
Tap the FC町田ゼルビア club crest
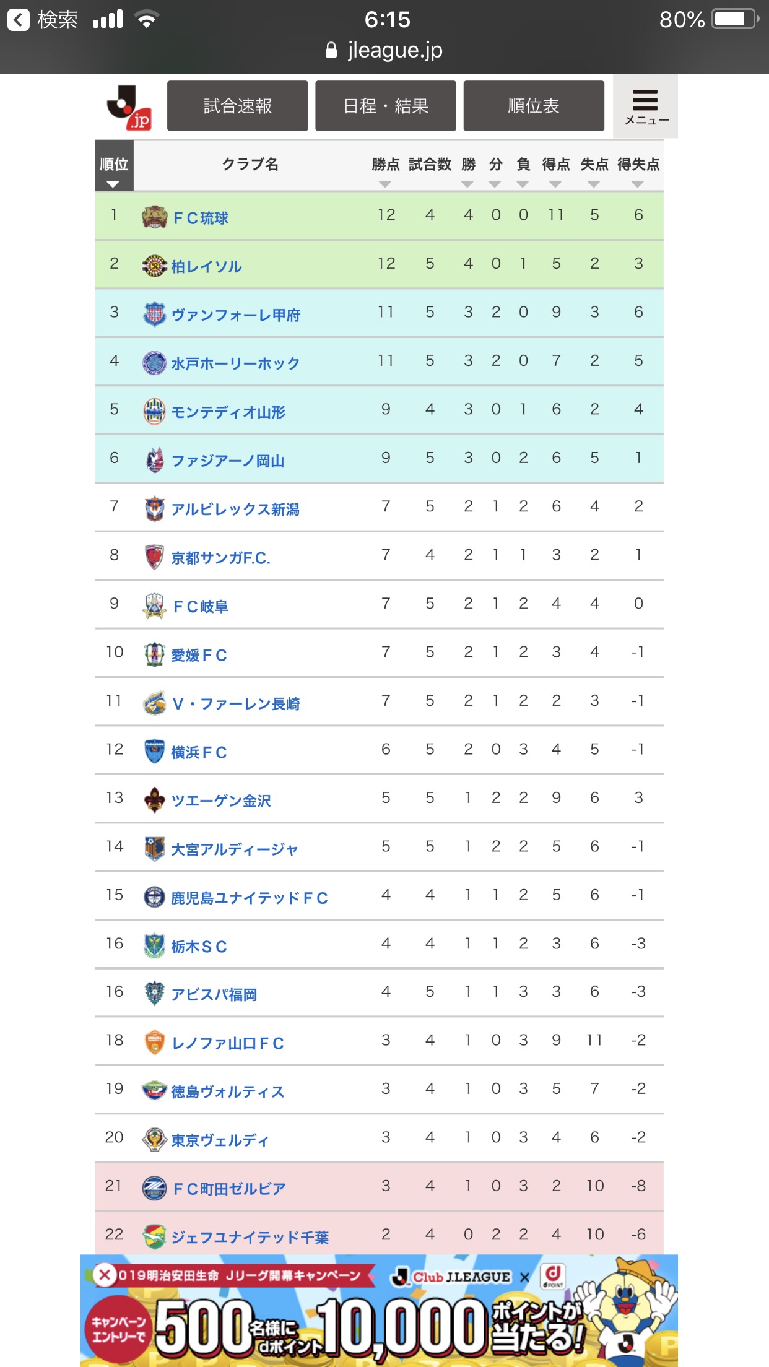point(154,1188)
